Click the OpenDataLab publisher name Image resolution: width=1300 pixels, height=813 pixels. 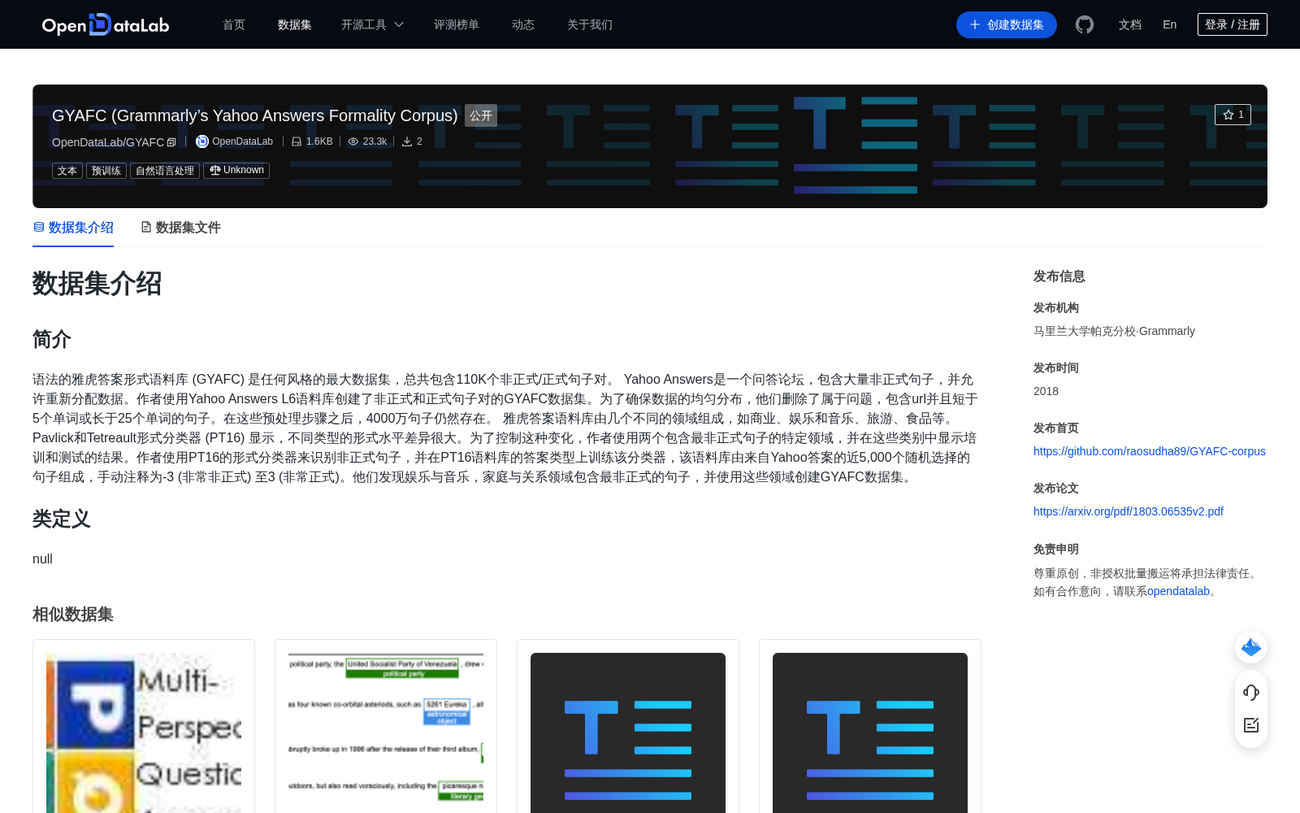[242, 141]
